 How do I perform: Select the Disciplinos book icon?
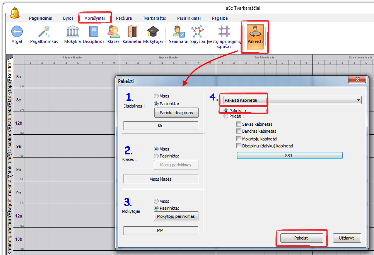[93, 32]
